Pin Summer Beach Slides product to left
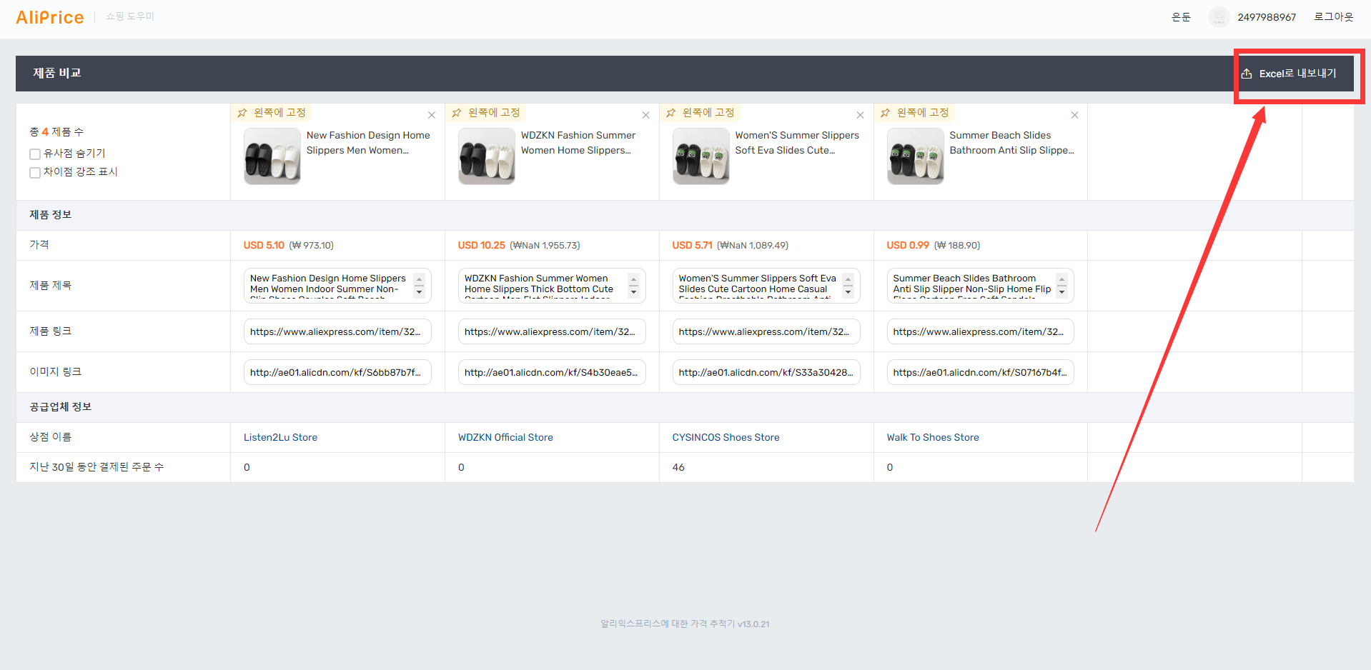 (915, 113)
